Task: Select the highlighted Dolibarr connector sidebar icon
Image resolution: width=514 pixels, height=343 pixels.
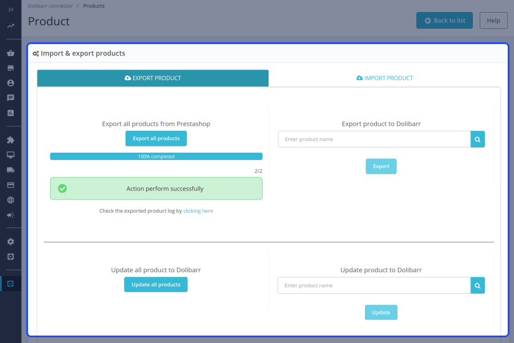Action: 11,284
